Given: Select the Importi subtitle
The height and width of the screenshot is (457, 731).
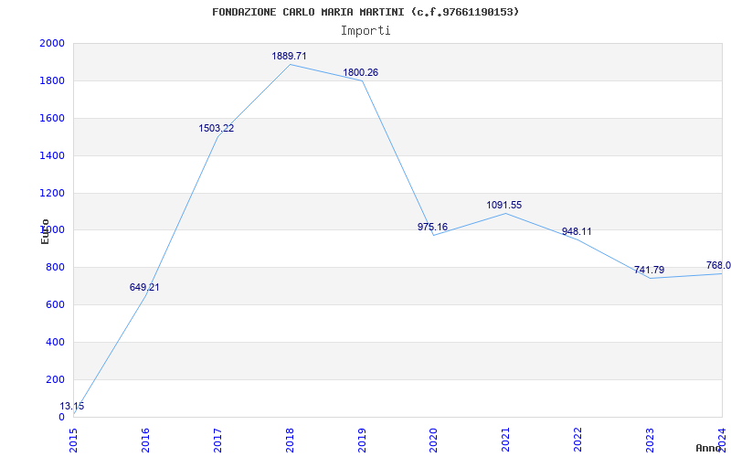Looking at the screenshot, I should pyautogui.click(x=365, y=31).
